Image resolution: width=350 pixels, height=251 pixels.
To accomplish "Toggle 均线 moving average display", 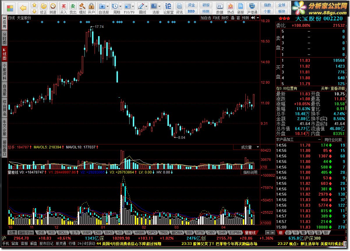I will point(216,18).
